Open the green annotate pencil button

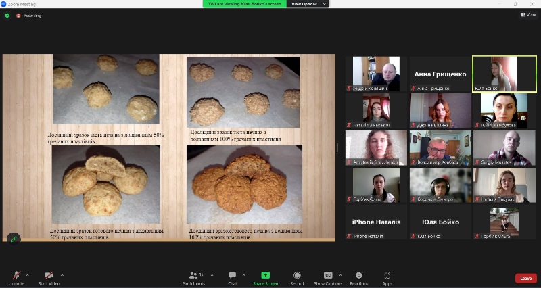(14, 239)
